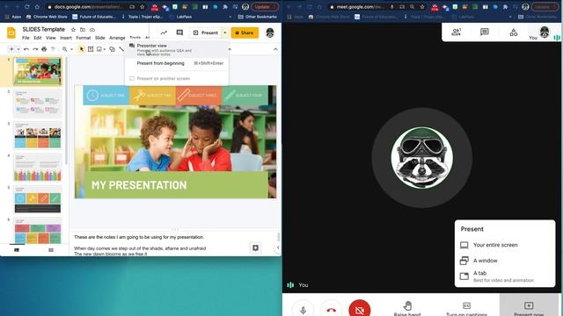Click the Google Slides home logo

point(11,33)
